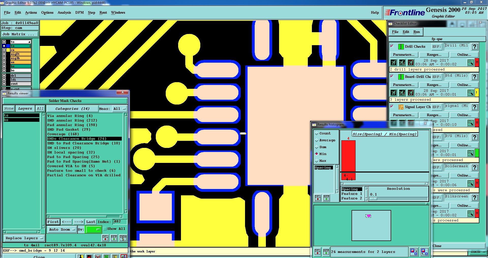Image resolution: width=488 pixels, height=258 pixels.
Task: Open help for Signal Layer Checks
Action: click(x=475, y=107)
